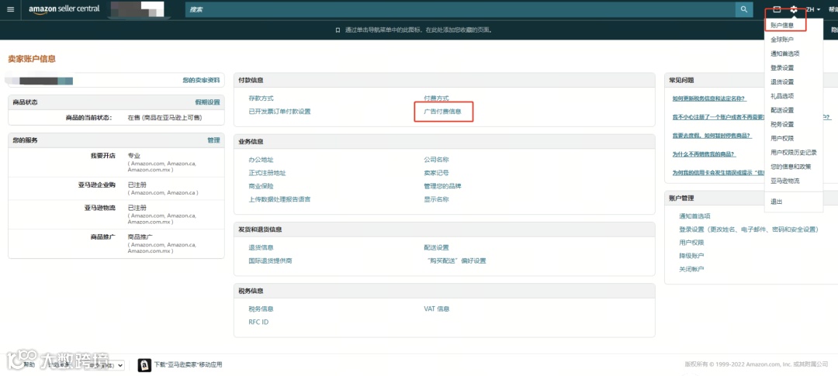Open VAT 信息 link
Image resolution: width=838 pixels, height=376 pixels.
437,309
